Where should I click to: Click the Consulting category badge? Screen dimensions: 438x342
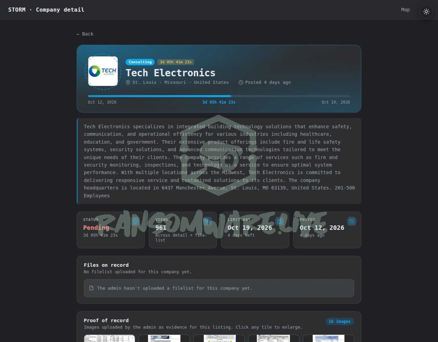pos(140,62)
